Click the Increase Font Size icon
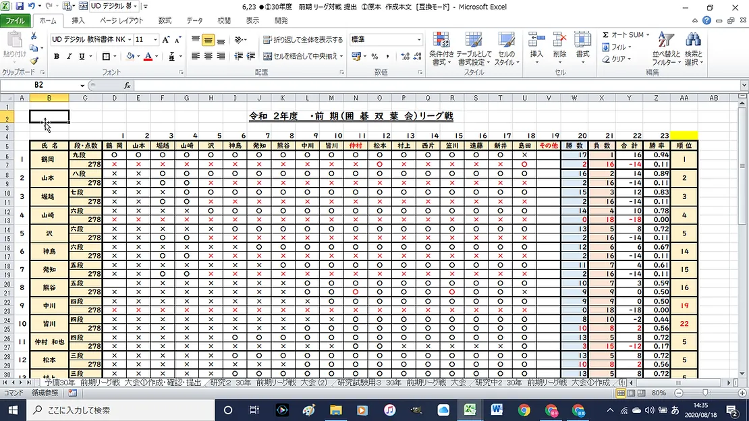 pos(166,40)
